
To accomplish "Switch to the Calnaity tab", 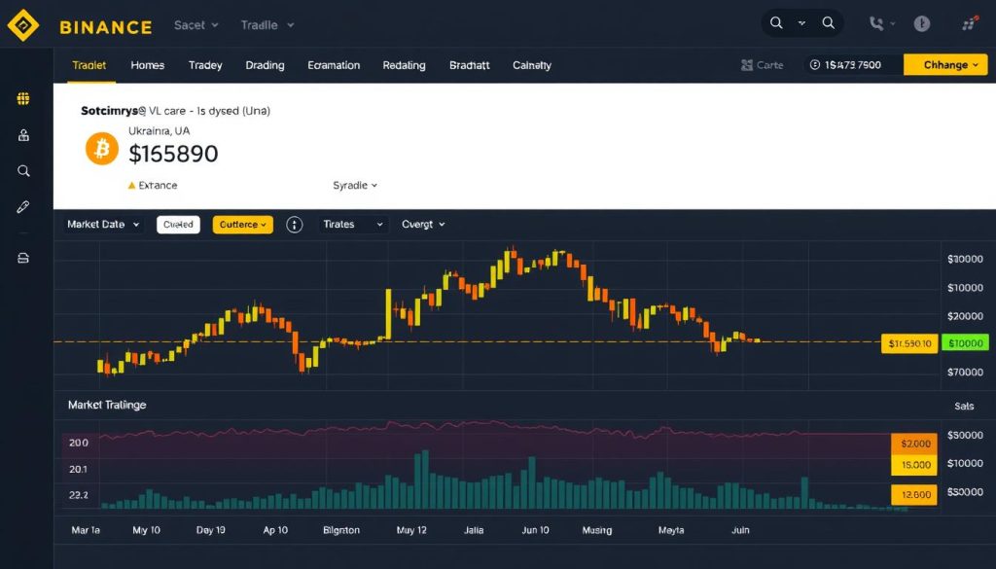I will pos(532,65).
